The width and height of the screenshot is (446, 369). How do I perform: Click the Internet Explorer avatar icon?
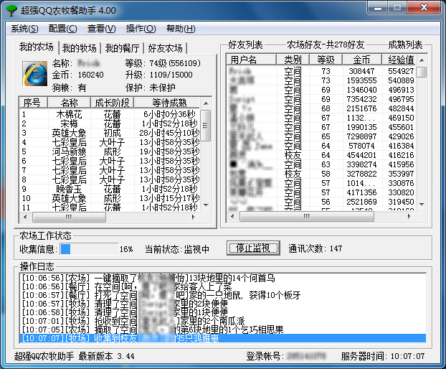(x=35, y=74)
